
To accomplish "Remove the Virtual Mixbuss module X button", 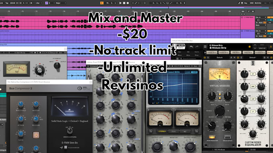I will pyautogui.click(x=234, y=58).
